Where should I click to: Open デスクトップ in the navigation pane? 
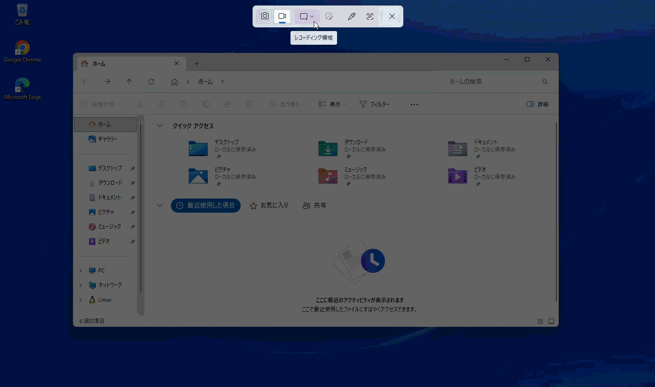click(106, 168)
